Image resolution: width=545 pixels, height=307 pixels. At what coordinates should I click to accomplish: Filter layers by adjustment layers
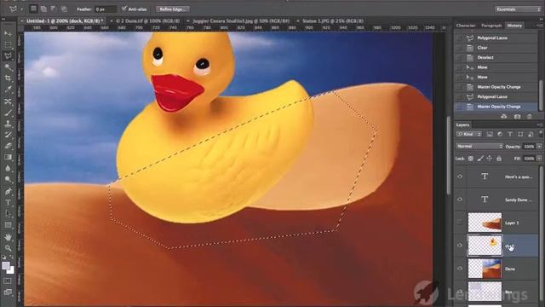point(500,134)
